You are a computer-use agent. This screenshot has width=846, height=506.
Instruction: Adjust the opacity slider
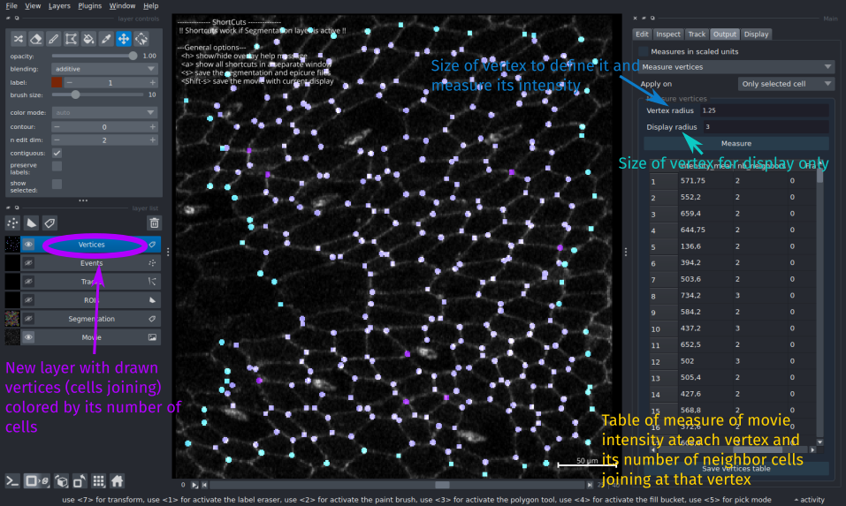pos(95,56)
